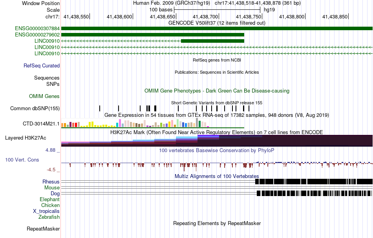Select the Elephant species label
The width and height of the screenshot is (373, 238).
(50, 199)
